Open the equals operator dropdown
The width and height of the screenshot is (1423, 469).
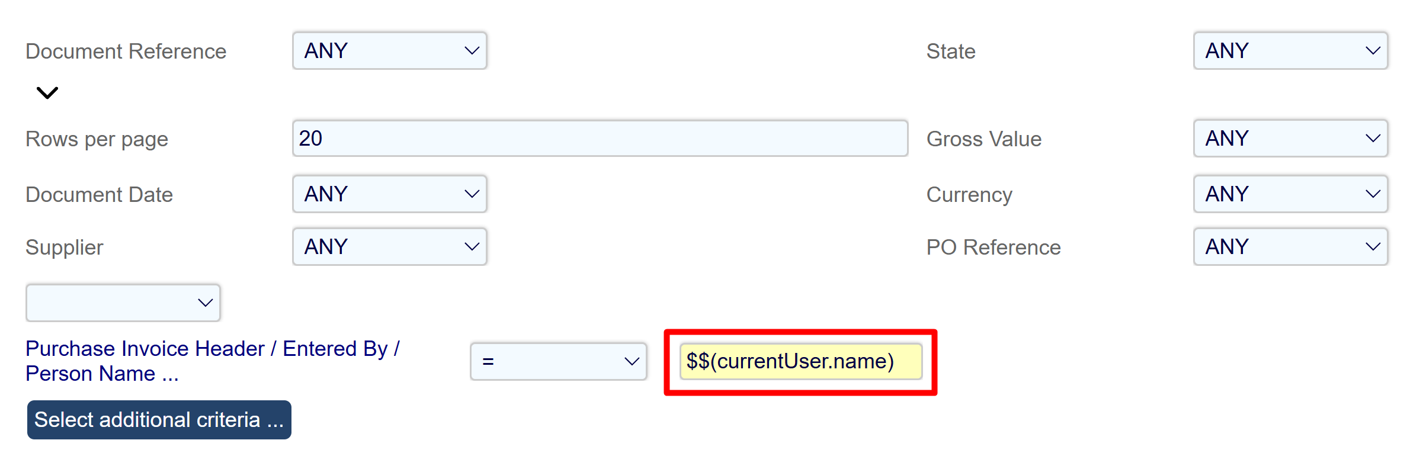pos(558,361)
